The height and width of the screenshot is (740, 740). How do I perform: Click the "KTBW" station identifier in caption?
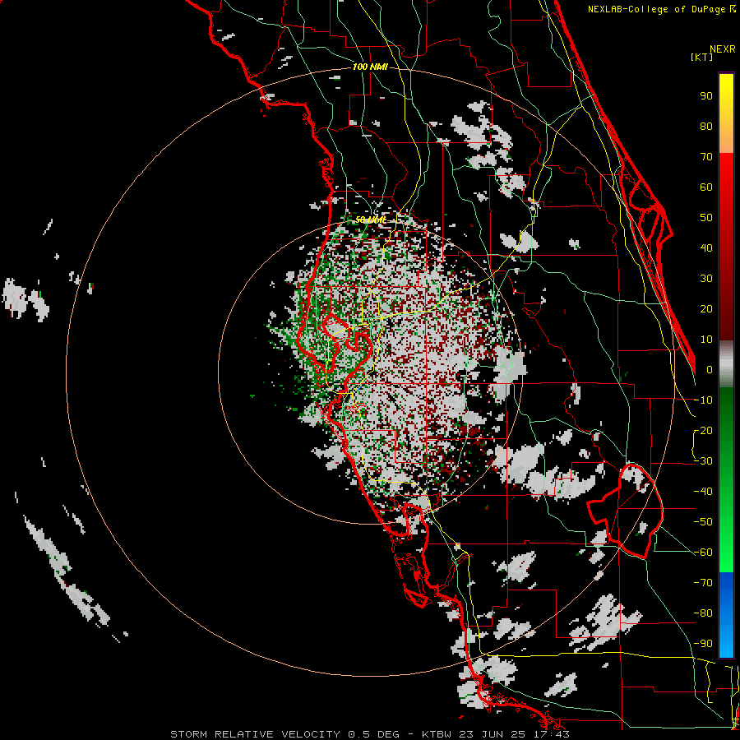[438, 734]
